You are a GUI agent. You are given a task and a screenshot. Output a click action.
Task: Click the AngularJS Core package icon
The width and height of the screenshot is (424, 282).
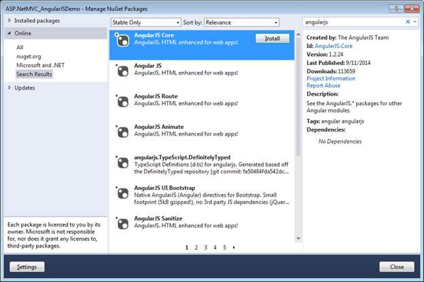click(122, 41)
